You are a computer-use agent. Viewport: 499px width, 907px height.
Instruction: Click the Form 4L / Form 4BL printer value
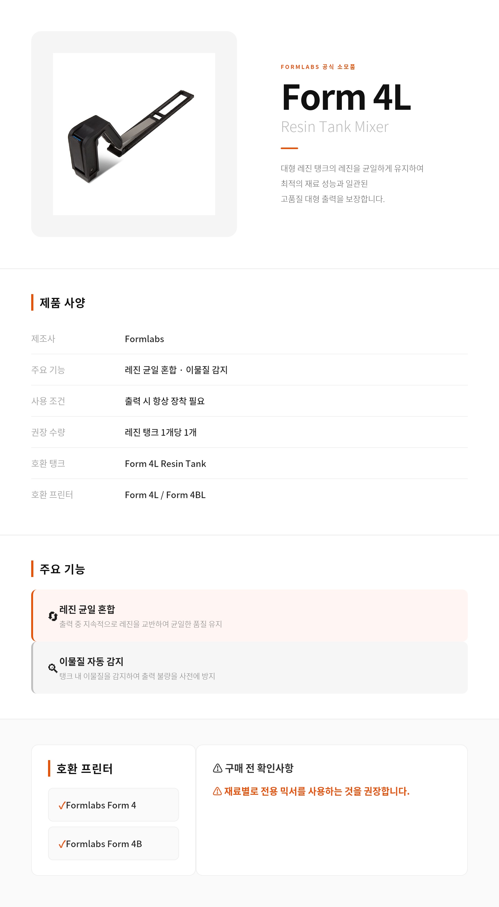point(165,495)
